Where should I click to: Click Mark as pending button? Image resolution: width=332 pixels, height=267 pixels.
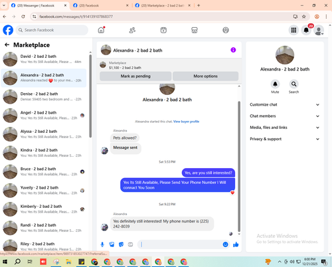click(x=135, y=76)
